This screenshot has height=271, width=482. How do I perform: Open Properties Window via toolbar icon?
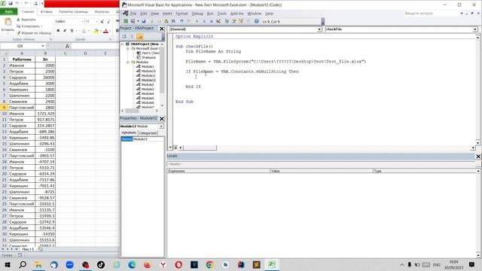(234, 21)
